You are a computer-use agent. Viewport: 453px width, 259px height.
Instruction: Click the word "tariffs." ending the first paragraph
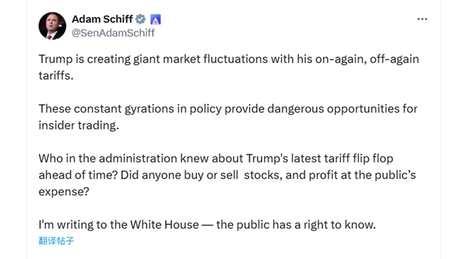[56, 78]
